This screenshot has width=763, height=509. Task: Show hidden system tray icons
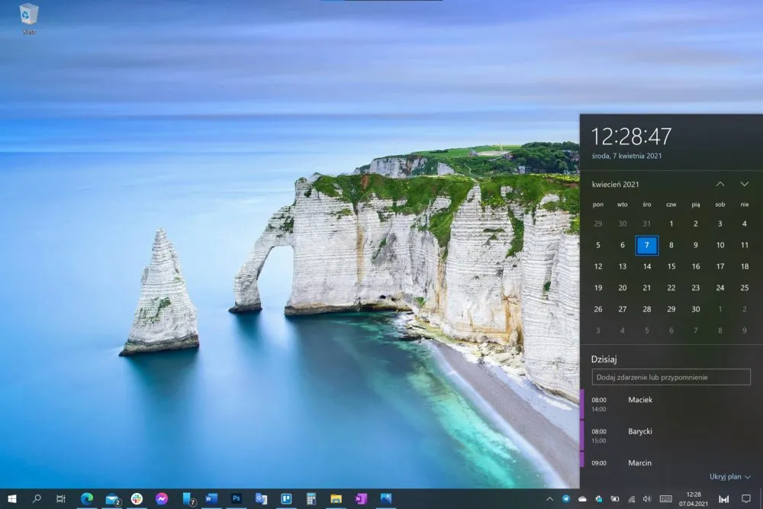(x=550, y=499)
